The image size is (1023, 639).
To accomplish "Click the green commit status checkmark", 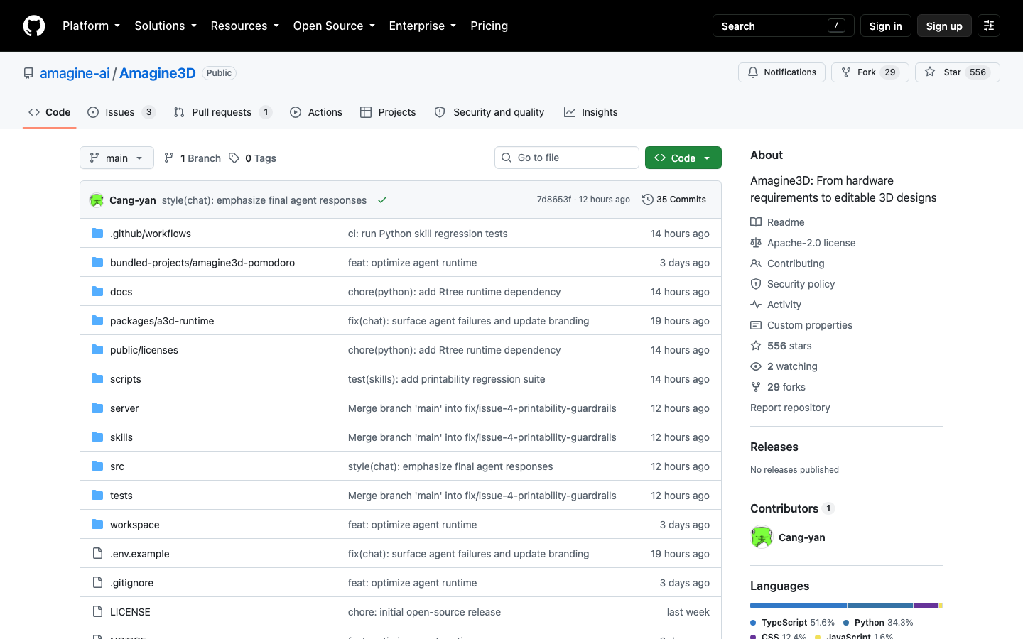I will pyautogui.click(x=382, y=200).
